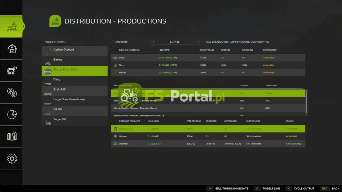Screen dimensions: 342x192
Task: Click the Methane product icon
Action: pos(115,136)
